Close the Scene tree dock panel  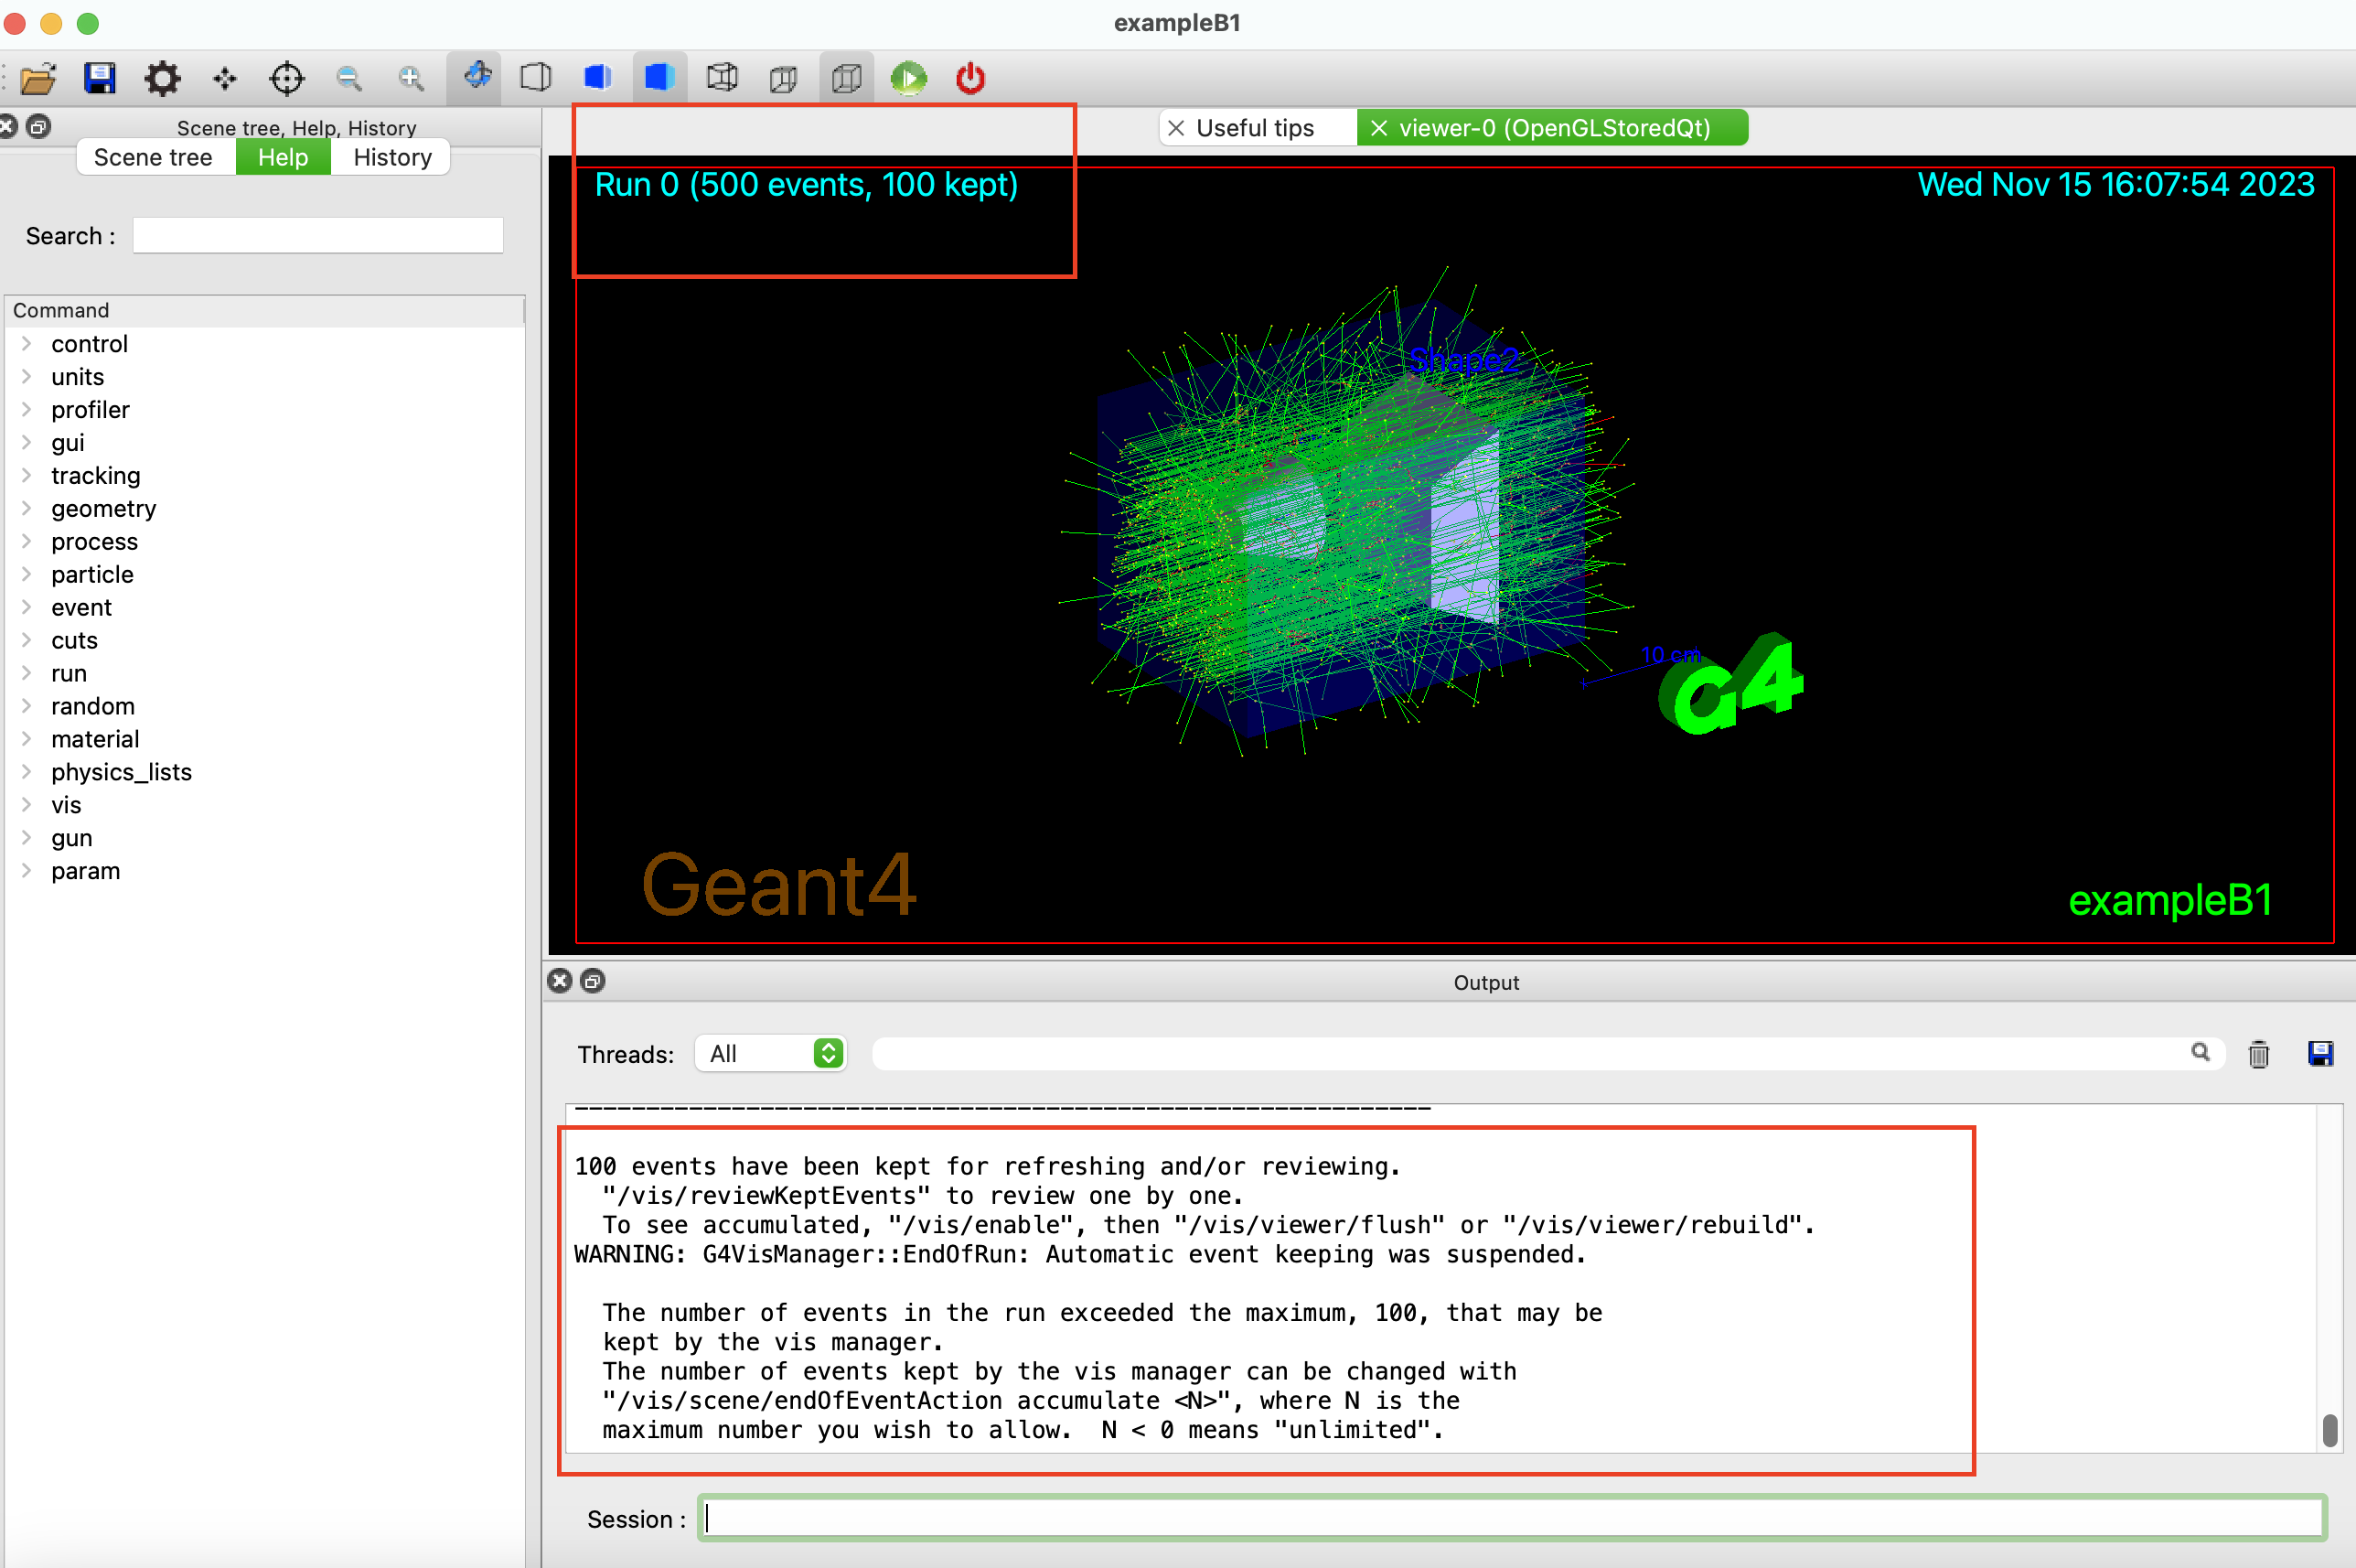click(x=8, y=126)
